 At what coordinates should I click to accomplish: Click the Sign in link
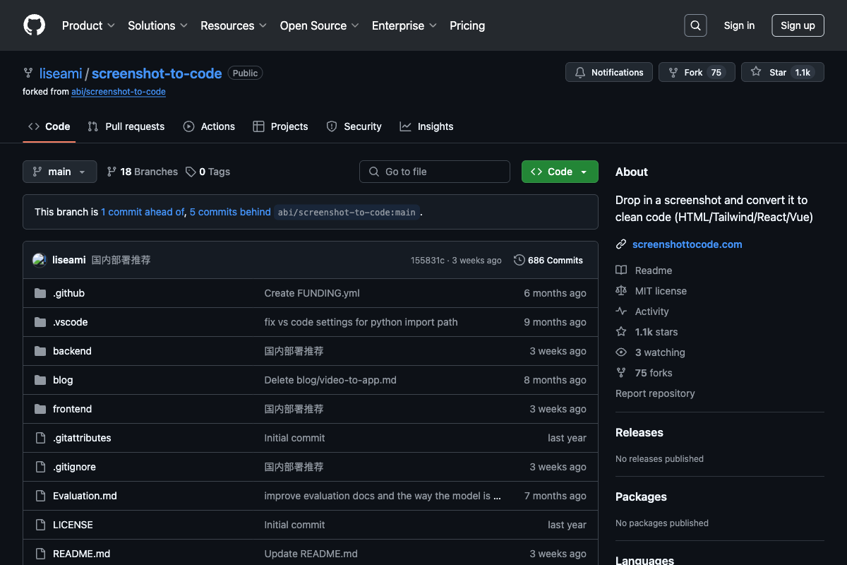coord(739,25)
